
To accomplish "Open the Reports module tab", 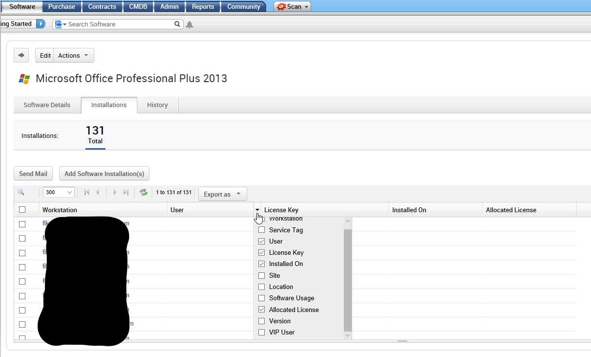I will click(x=203, y=6).
